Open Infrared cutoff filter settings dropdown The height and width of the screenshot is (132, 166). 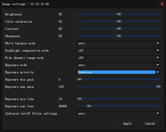coord(119,113)
